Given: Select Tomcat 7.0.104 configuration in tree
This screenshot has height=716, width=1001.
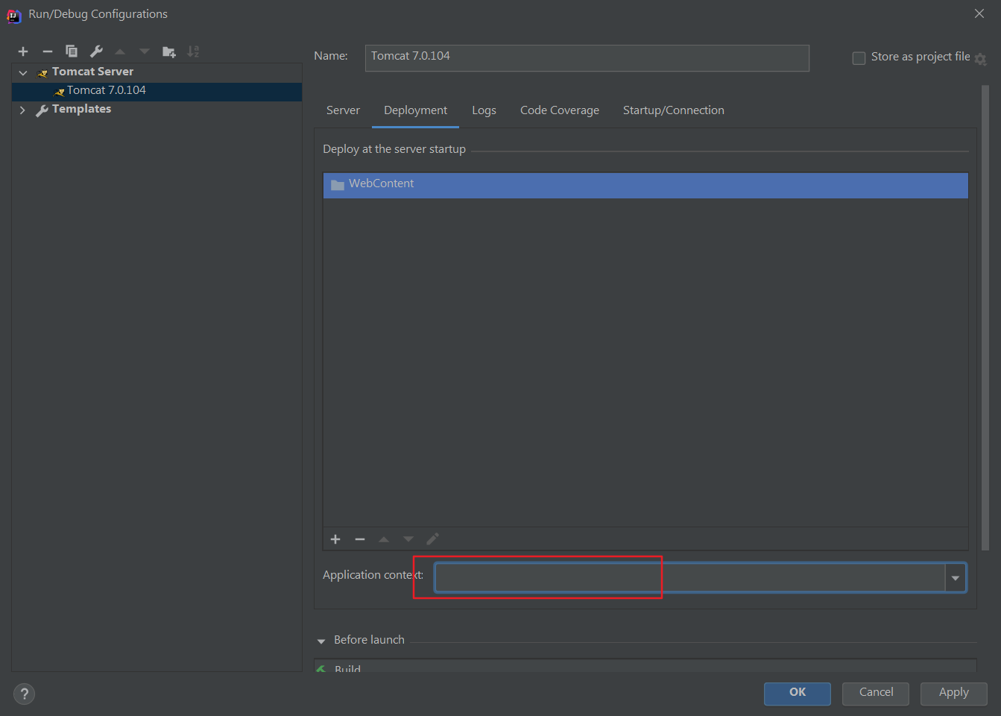Looking at the screenshot, I should 157,91.
